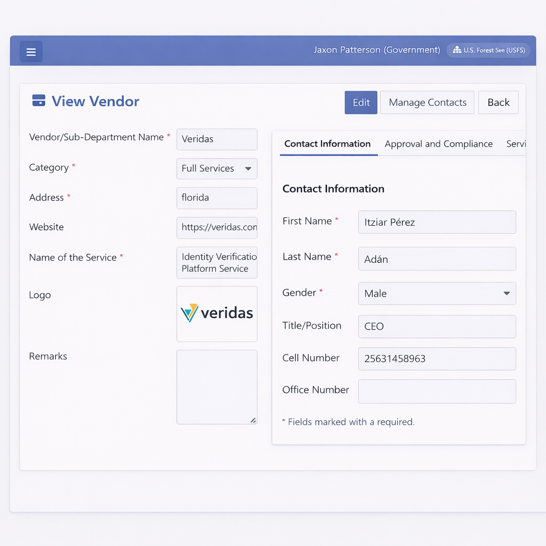Select the Contact Information tab

(327, 144)
